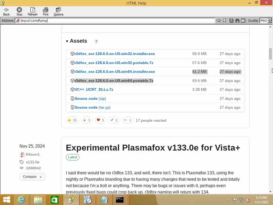Select HTML Help taskbar button
Screen dimensions: 273x205
[x=71, y=200]
